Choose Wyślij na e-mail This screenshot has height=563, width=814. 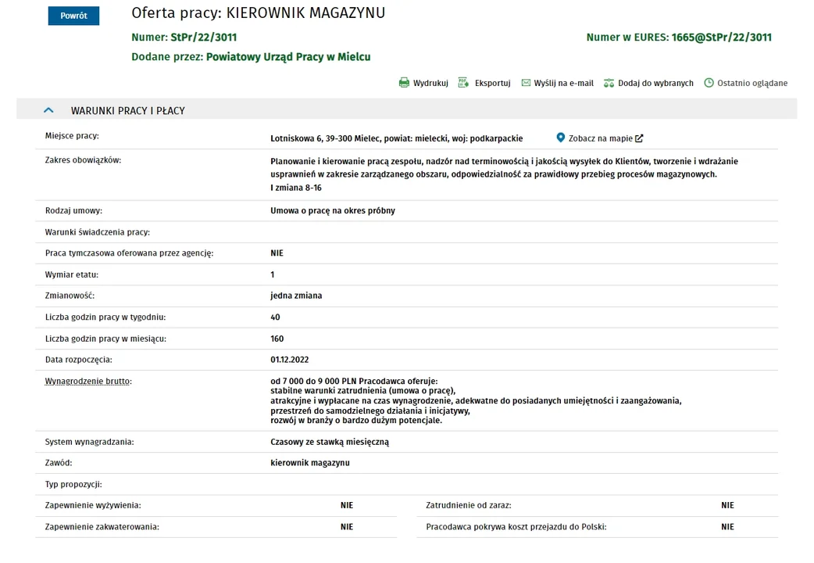(x=564, y=83)
